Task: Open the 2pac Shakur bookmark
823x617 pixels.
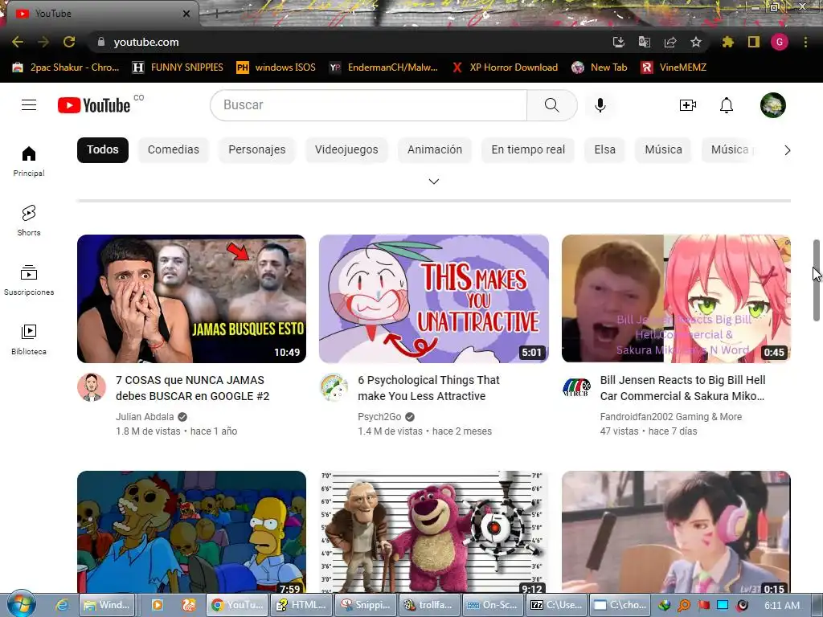Action: tap(66, 67)
